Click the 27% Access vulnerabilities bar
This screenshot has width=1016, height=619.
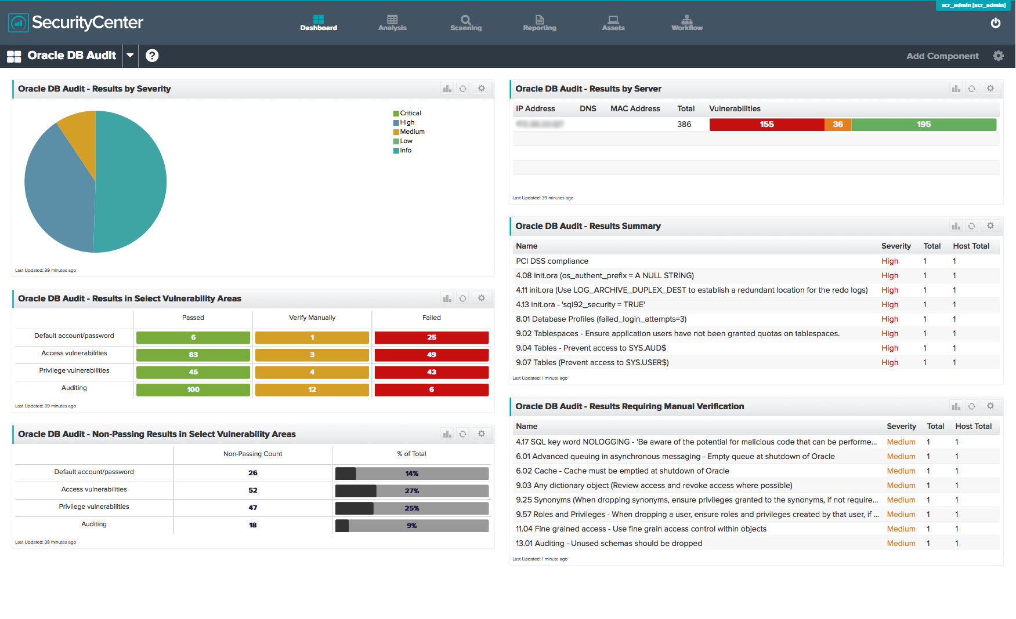pyautogui.click(x=412, y=491)
